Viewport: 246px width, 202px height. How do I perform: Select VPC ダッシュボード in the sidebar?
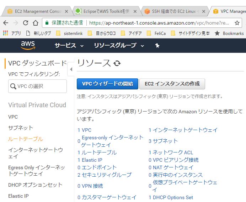point(37,63)
